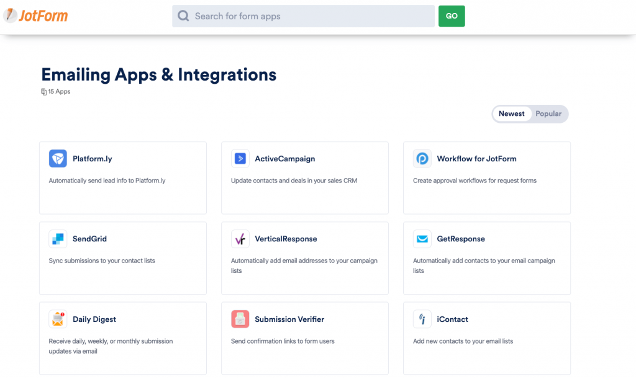Click 'Create approval workflows for request forms'
Image resolution: width=636 pixels, height=379 pixels.
[x=475, y=181]
